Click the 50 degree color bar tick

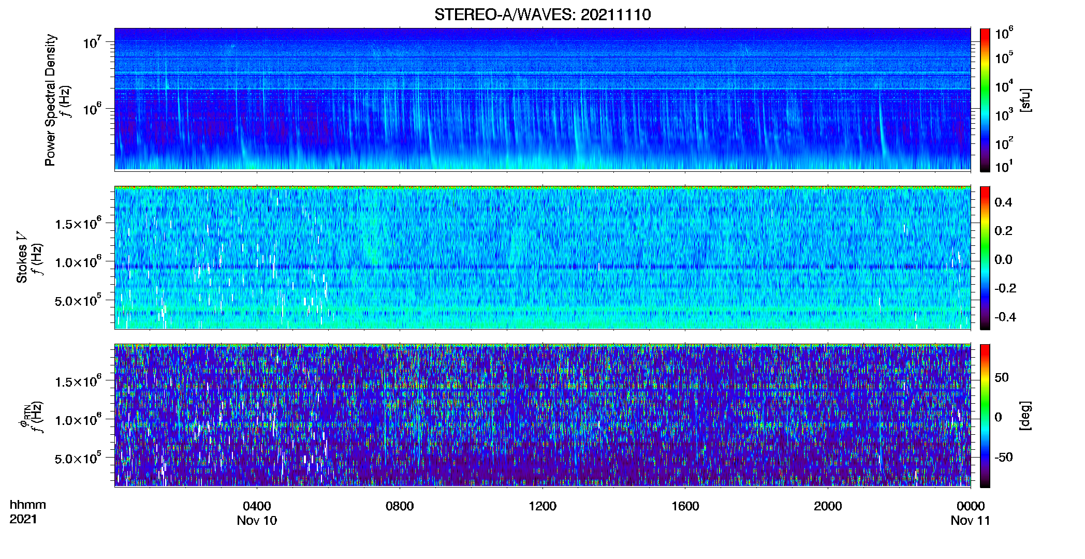coord(1002,377)
